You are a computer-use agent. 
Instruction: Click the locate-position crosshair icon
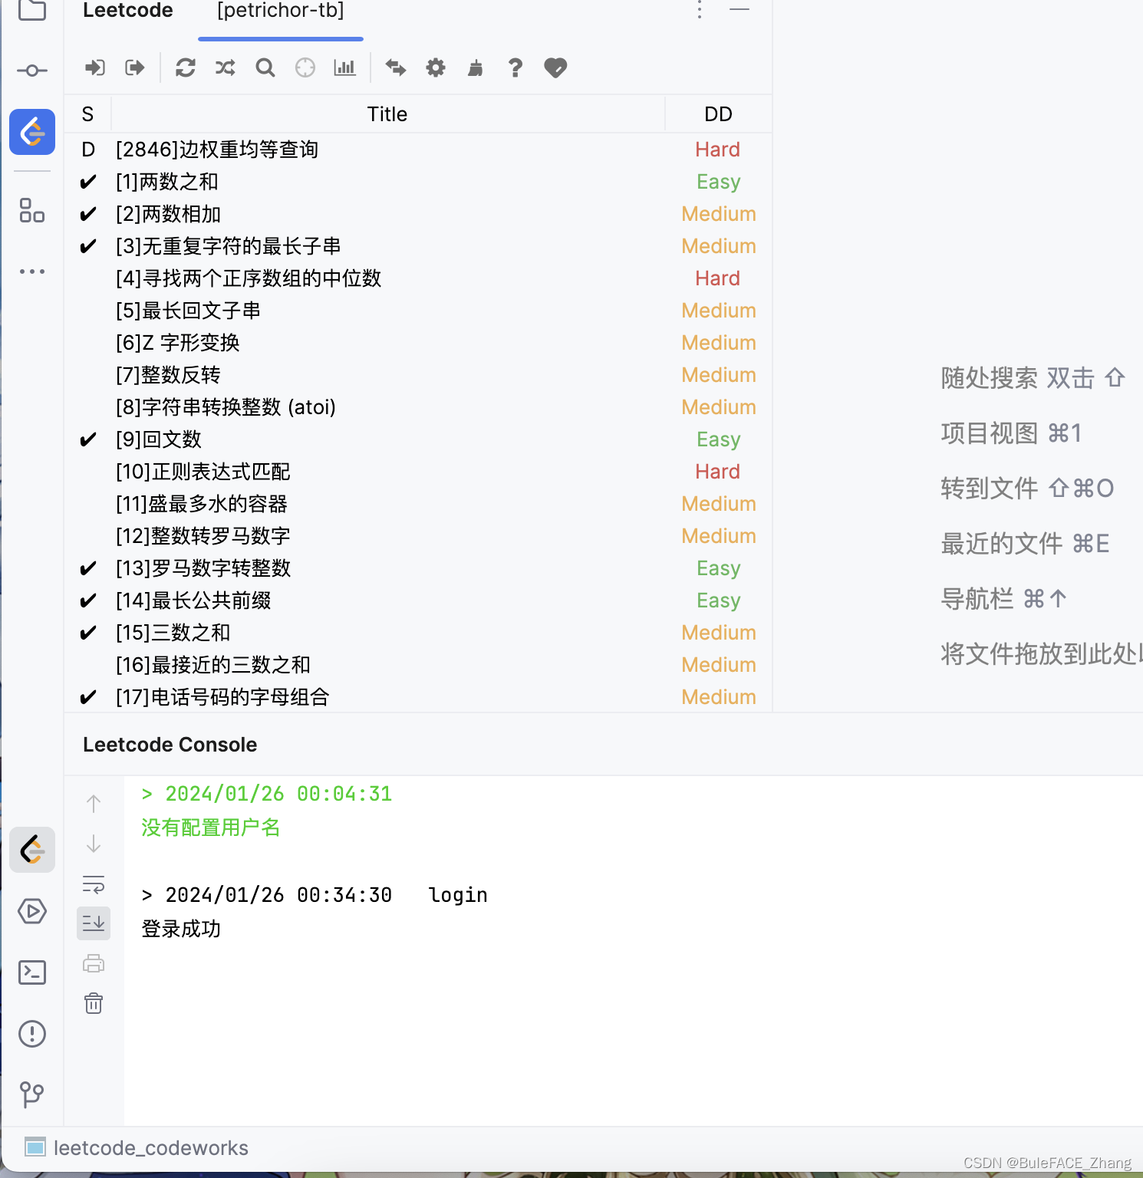pyautogui.click(x=305, y=67)
